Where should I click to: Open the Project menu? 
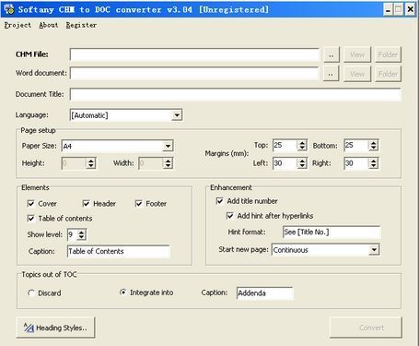[x=17, y=25]
